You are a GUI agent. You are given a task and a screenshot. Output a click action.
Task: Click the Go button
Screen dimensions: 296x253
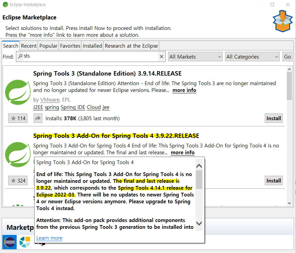tap(287, 57)
